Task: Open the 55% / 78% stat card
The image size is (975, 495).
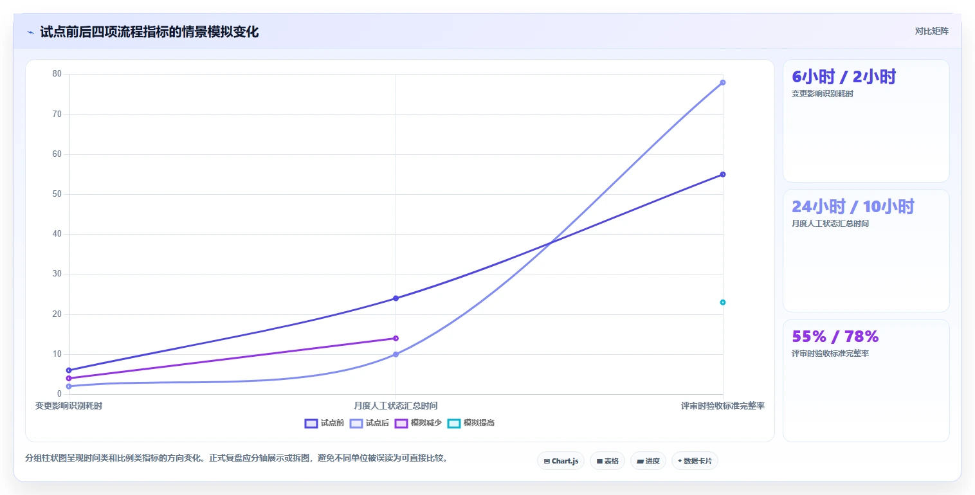Action: tap(866, 381)
